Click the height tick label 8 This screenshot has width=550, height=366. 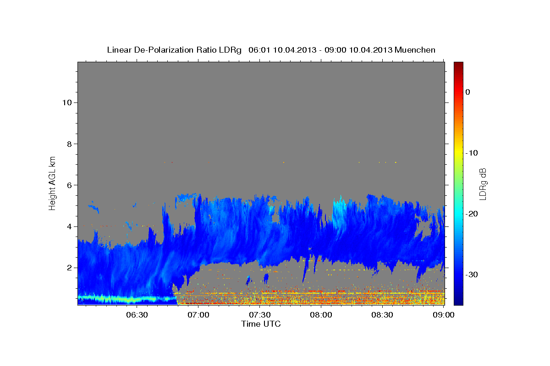(x=69, y=144)
